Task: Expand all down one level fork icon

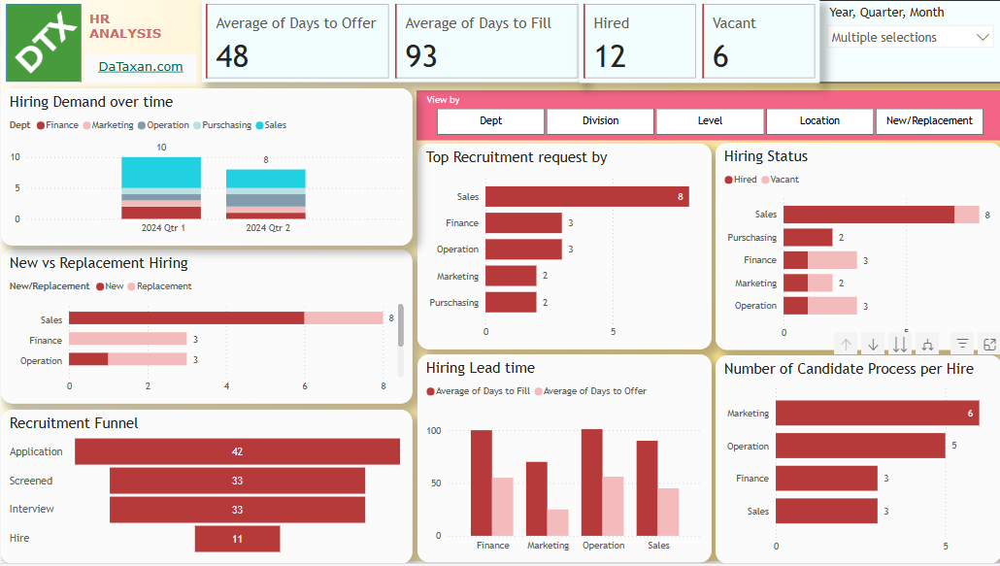Action: [x=927, y=345]
